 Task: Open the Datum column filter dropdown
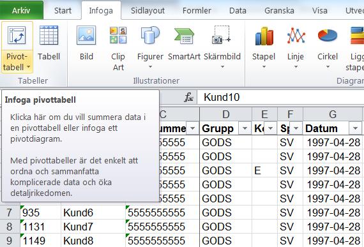coord(355,128)
